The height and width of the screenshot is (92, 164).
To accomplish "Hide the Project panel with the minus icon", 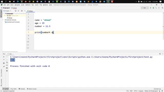I will point(25,11).
